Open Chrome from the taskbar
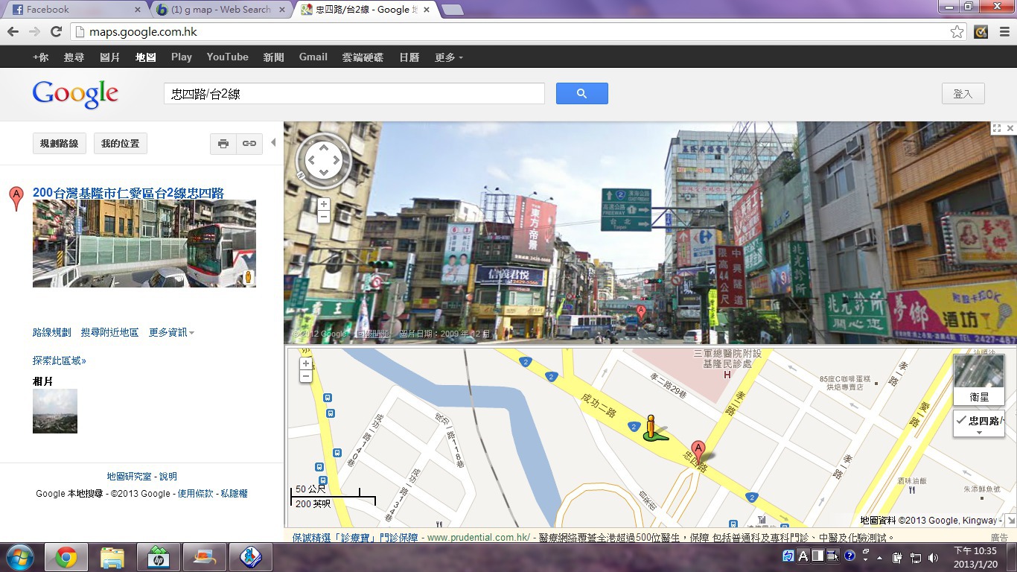 (66, 557)
